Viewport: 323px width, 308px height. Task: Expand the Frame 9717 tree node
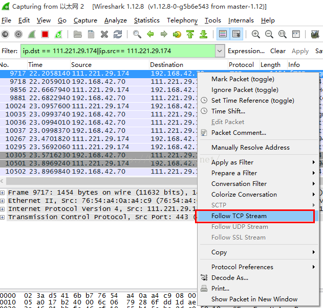(2, 193)
